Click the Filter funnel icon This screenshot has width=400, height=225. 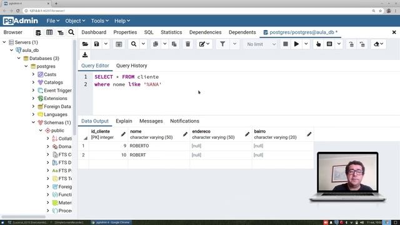(222, 44)
